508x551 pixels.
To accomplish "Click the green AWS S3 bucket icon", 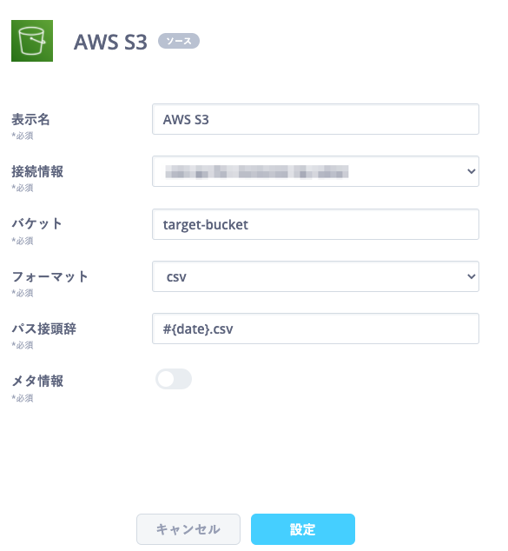I will pos(32,41).
